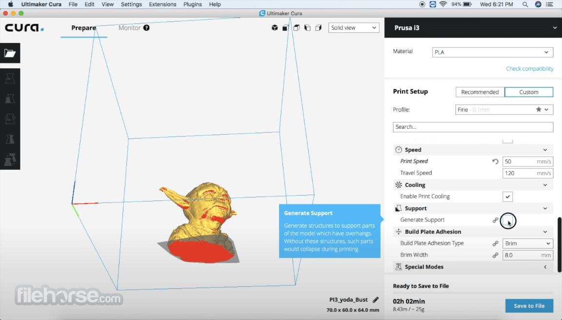This screenshot has height=320, width=562.
Task: Switch to the Monitor tab
Action: pyautogui.click(x=129, y=28)
